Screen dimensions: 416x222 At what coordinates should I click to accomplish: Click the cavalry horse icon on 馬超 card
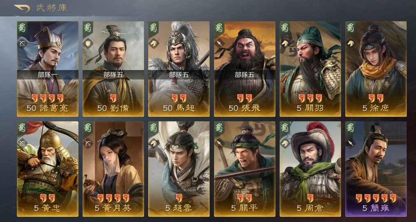(153, 43)
